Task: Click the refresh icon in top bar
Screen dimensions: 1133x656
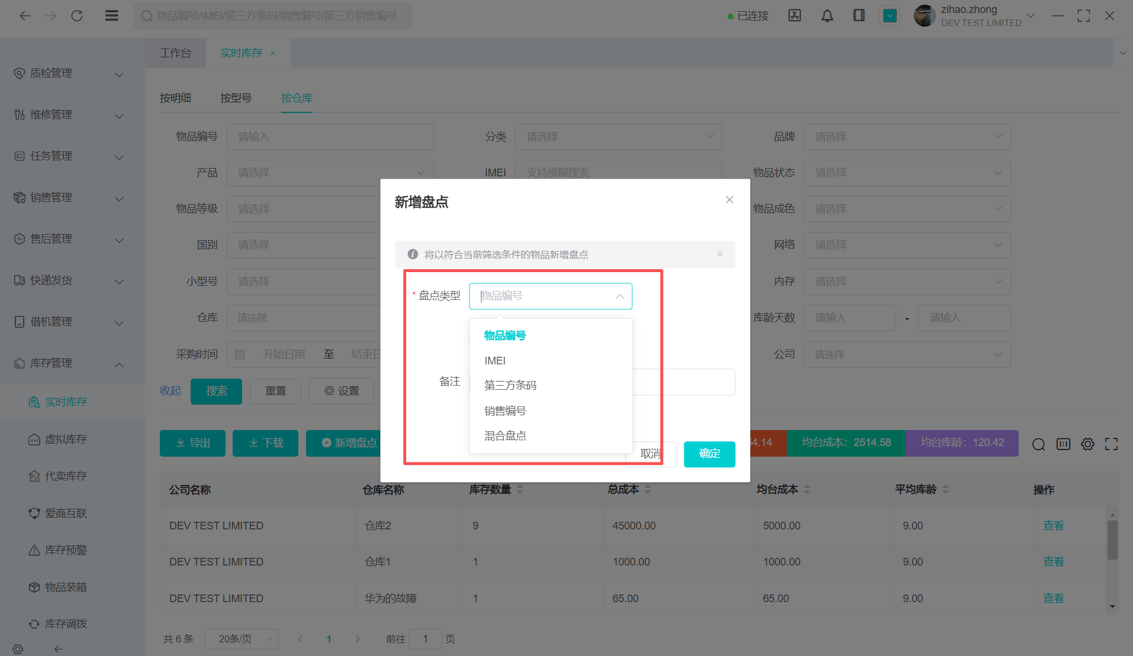Action: coord(77,16)
